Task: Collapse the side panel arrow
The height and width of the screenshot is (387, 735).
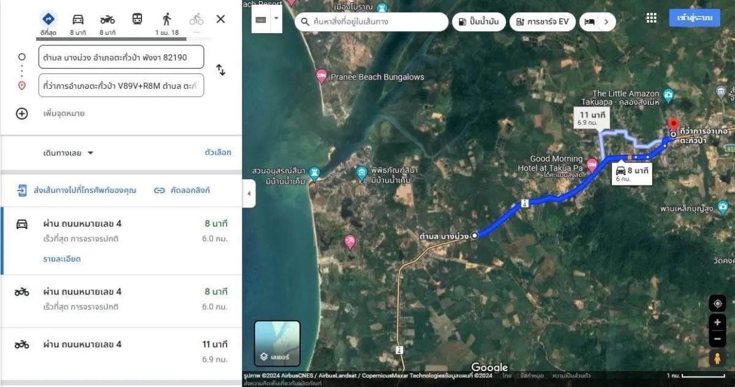Action: [248, 194]
